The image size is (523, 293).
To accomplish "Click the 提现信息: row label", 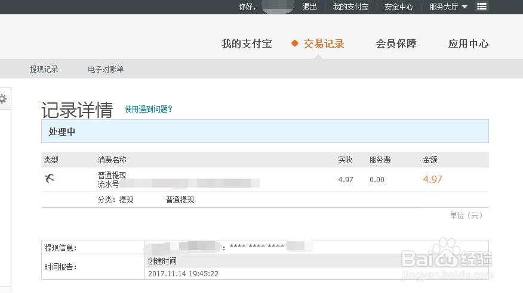I will [x=61, y=248].
